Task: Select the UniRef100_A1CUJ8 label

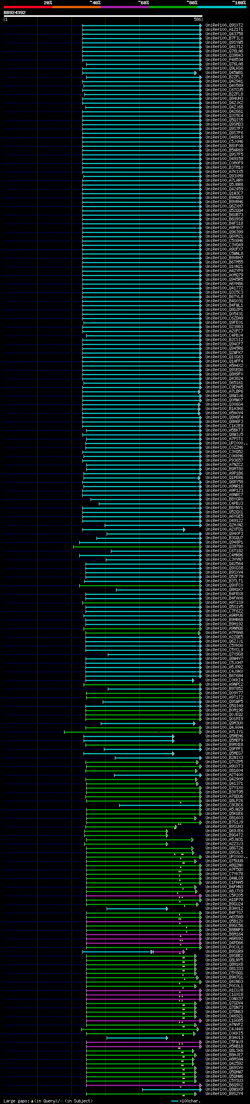Action: tap(224, 990)
